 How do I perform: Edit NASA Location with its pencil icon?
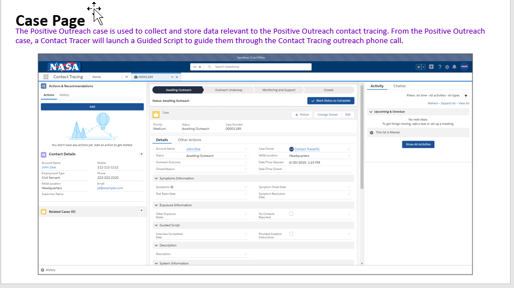pyautogui.click(x=349, y=156)
